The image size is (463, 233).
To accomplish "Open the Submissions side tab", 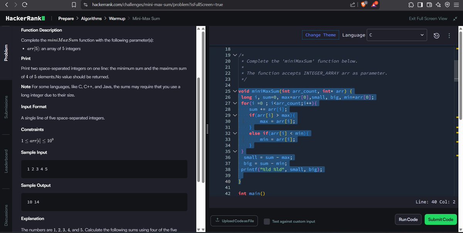I will (5, 107).
